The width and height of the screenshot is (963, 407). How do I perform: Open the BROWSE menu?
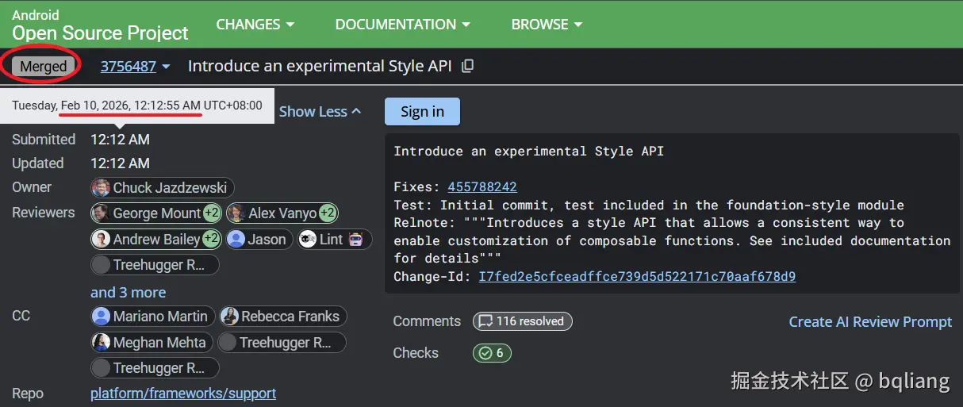547,25
